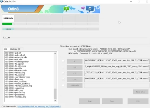Click the log scroll up arrow
150x108 pixels.
[x=55, y=53]
